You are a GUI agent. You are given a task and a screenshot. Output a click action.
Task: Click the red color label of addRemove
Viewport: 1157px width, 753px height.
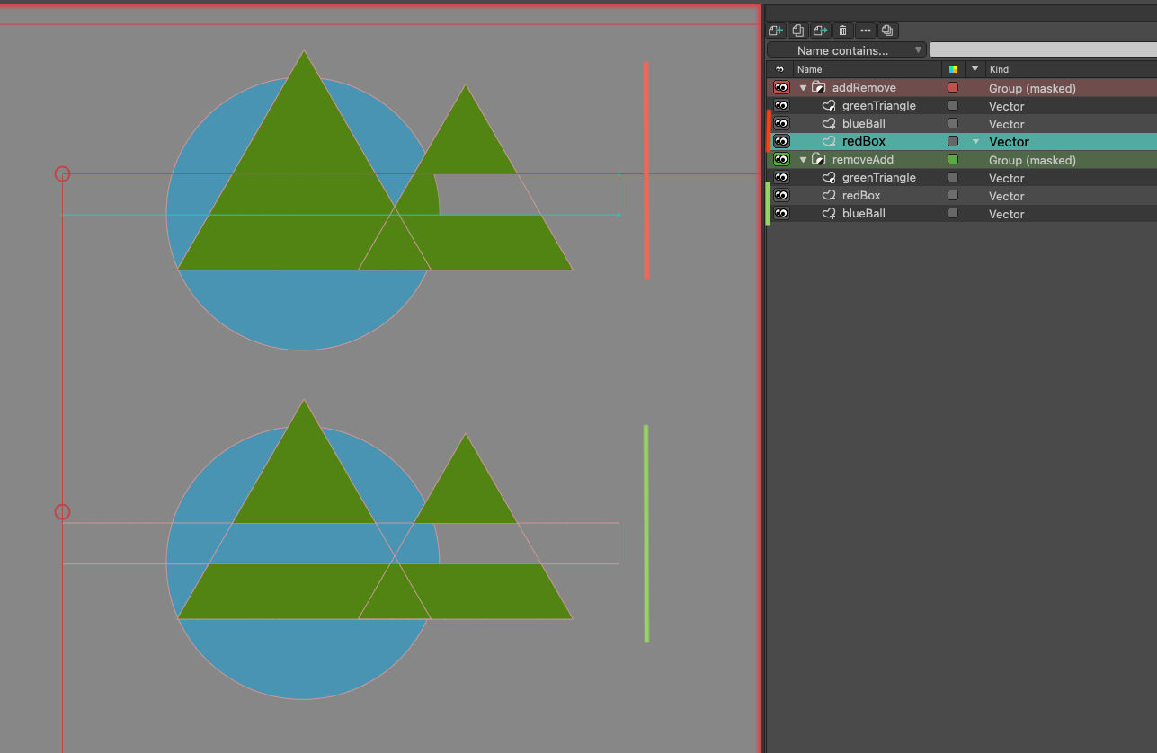(953, 88)
